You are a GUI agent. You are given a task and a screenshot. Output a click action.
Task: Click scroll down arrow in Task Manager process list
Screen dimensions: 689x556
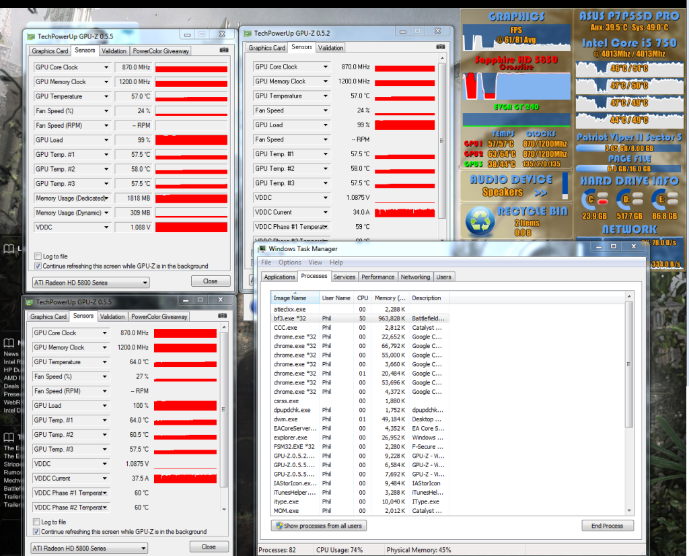[x=629, y=511]
